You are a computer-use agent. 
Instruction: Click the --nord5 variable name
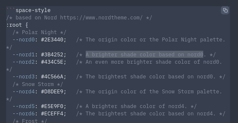(x=24, y=106)
